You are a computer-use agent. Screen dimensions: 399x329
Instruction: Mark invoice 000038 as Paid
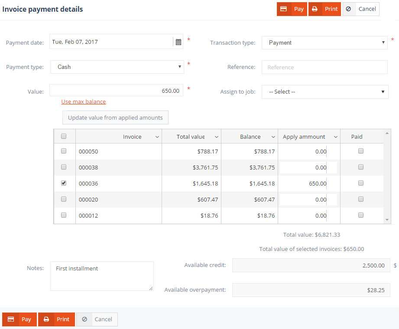point(361,167)
